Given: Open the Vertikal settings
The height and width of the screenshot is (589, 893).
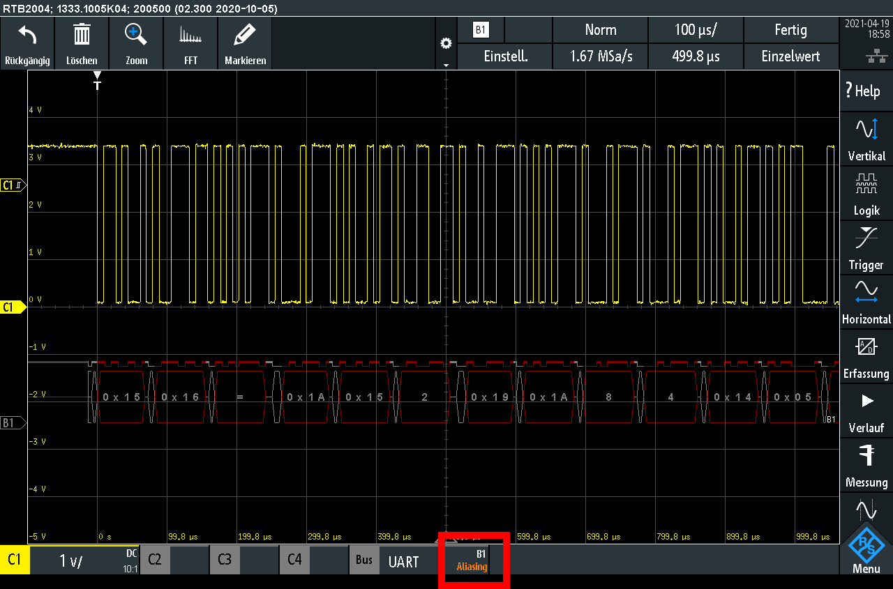Looking at the screenshot, I should coord(866,139).
